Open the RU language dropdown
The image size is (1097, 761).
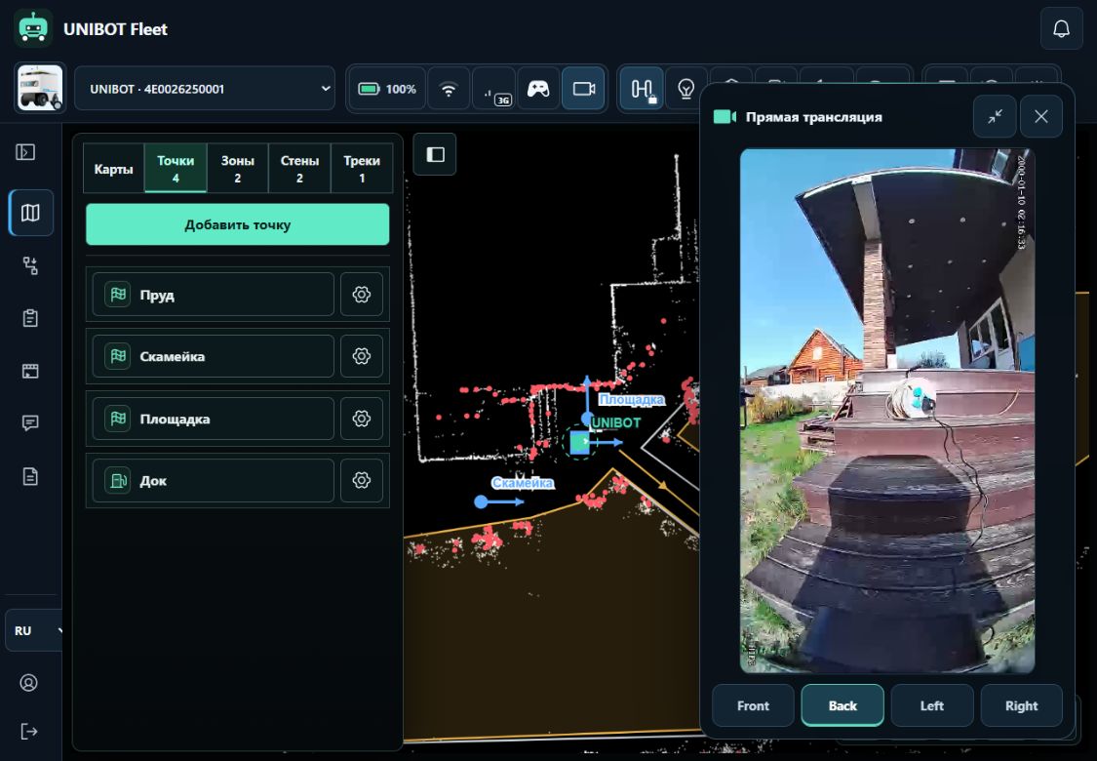pos(35,631)
